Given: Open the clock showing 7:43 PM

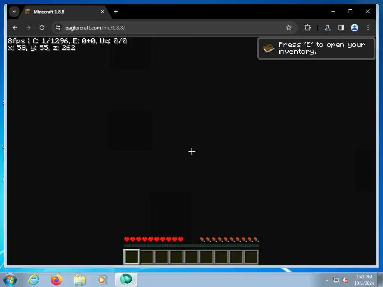Looking at the screenshot, I should pos(364,280).
